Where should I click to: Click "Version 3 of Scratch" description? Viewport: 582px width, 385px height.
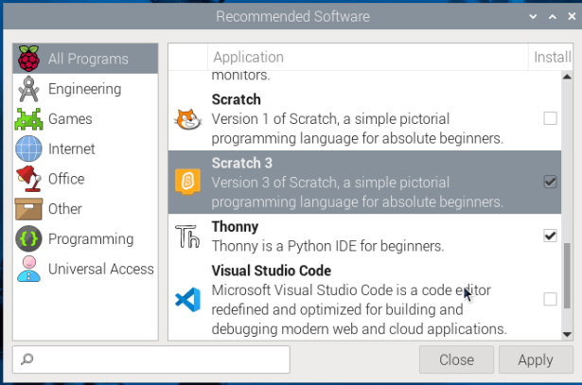(358, 192)
